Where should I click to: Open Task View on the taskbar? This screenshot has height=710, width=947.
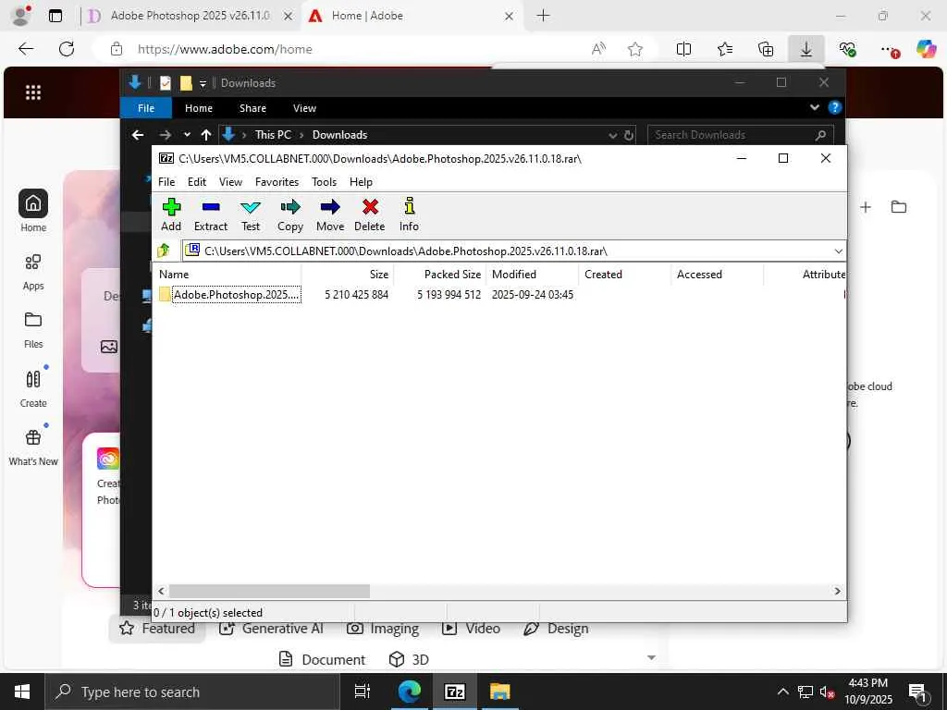click(362, 692)
